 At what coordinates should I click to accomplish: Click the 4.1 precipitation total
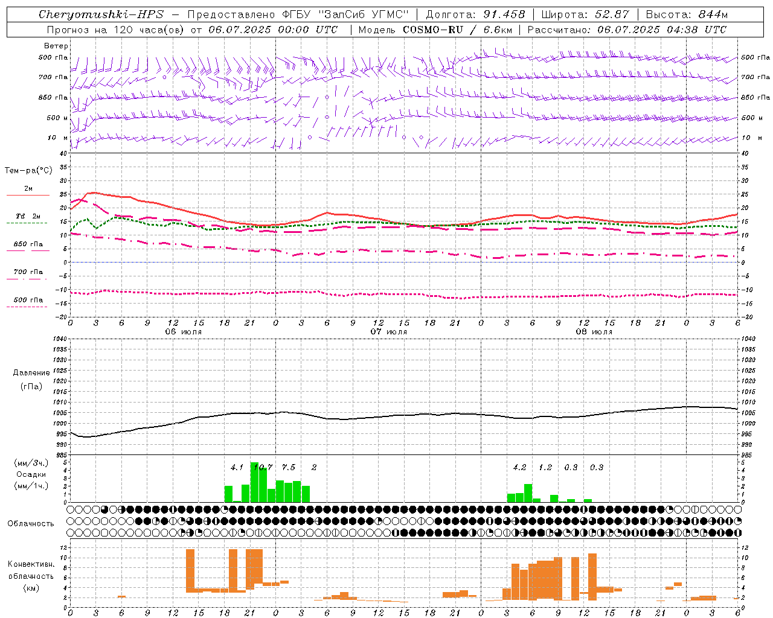click(x=237, y=467)
